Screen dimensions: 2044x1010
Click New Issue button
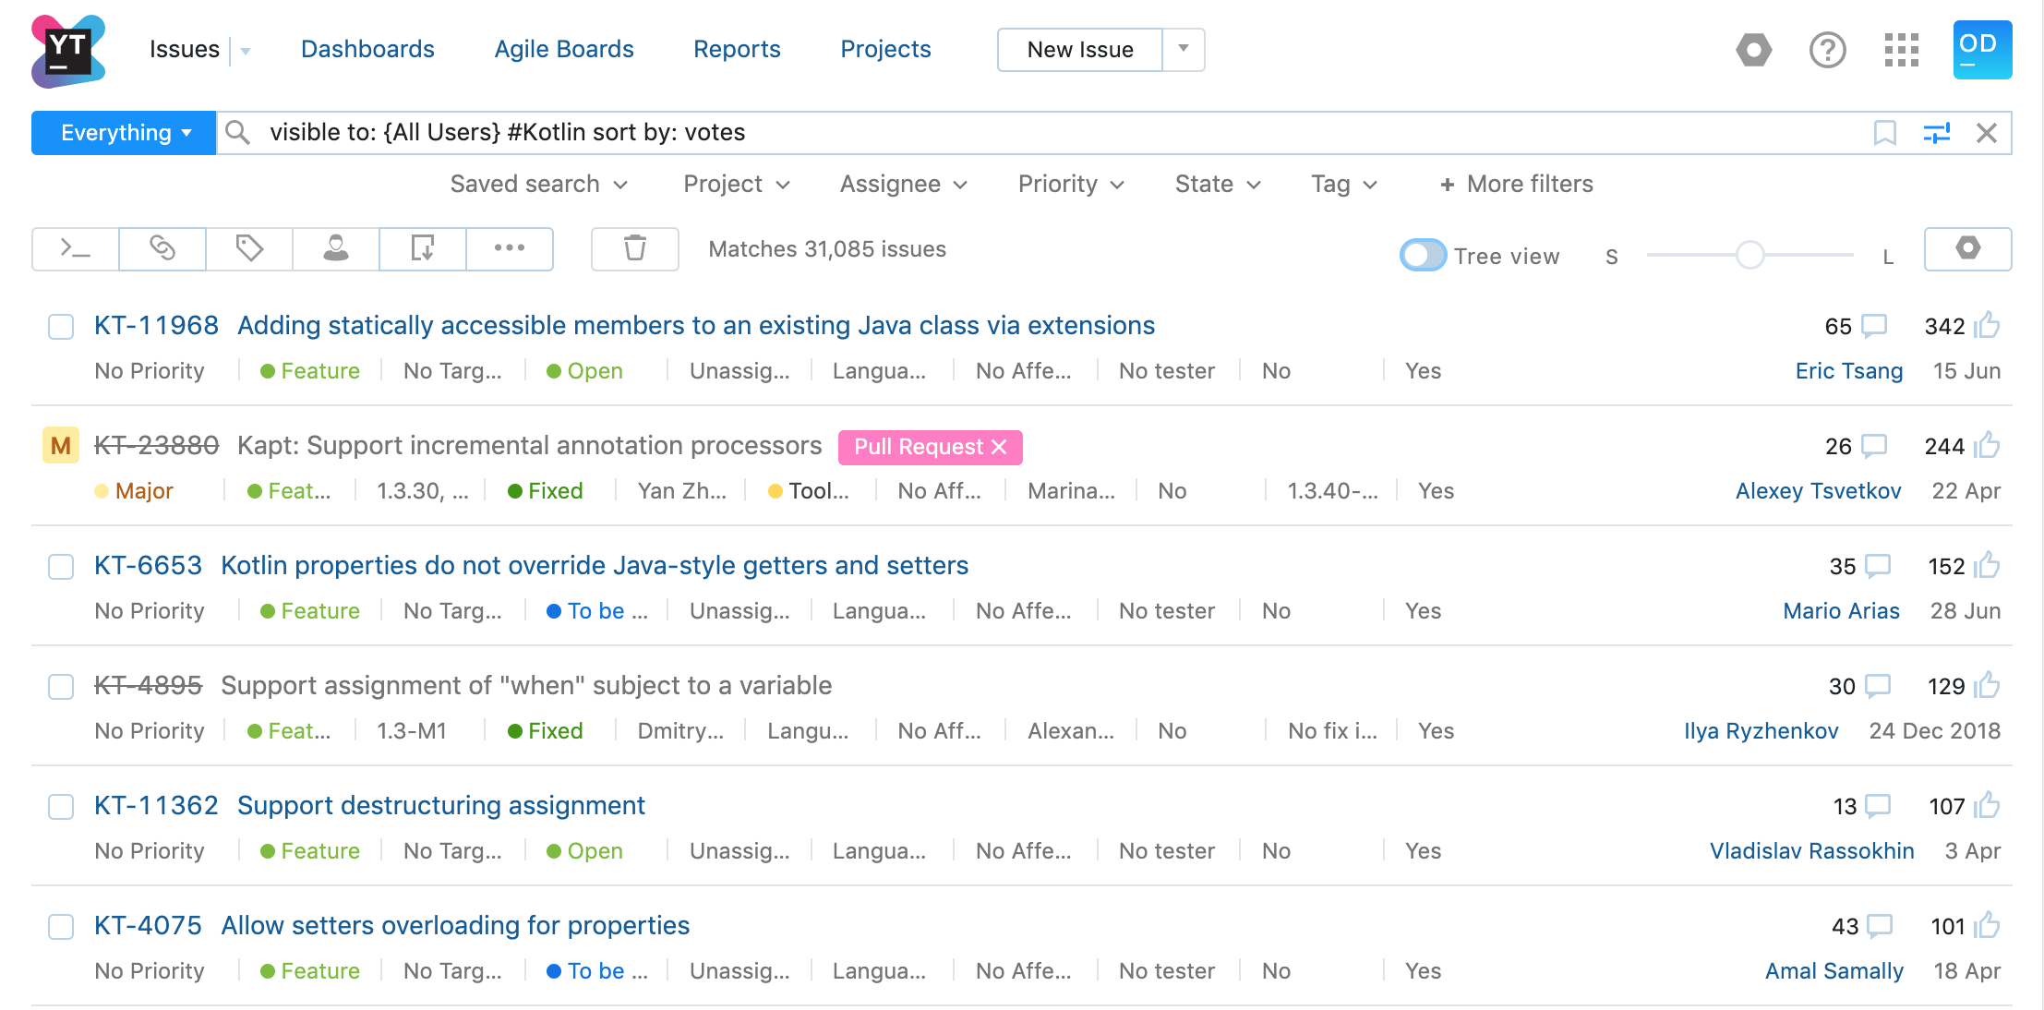(1082, 48)
